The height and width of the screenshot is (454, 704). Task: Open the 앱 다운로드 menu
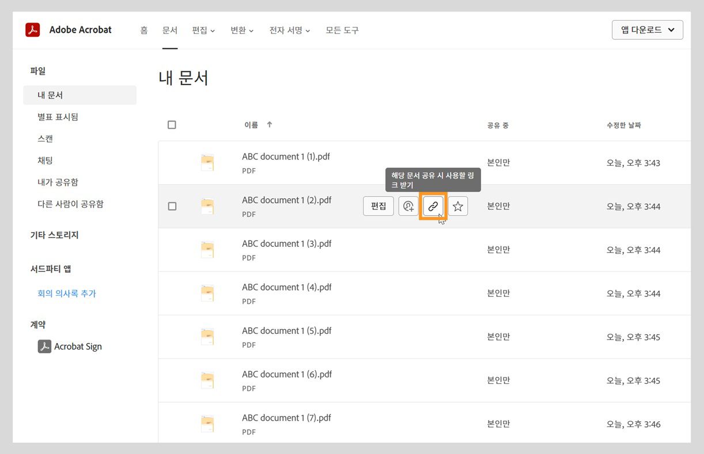[647, 29]
